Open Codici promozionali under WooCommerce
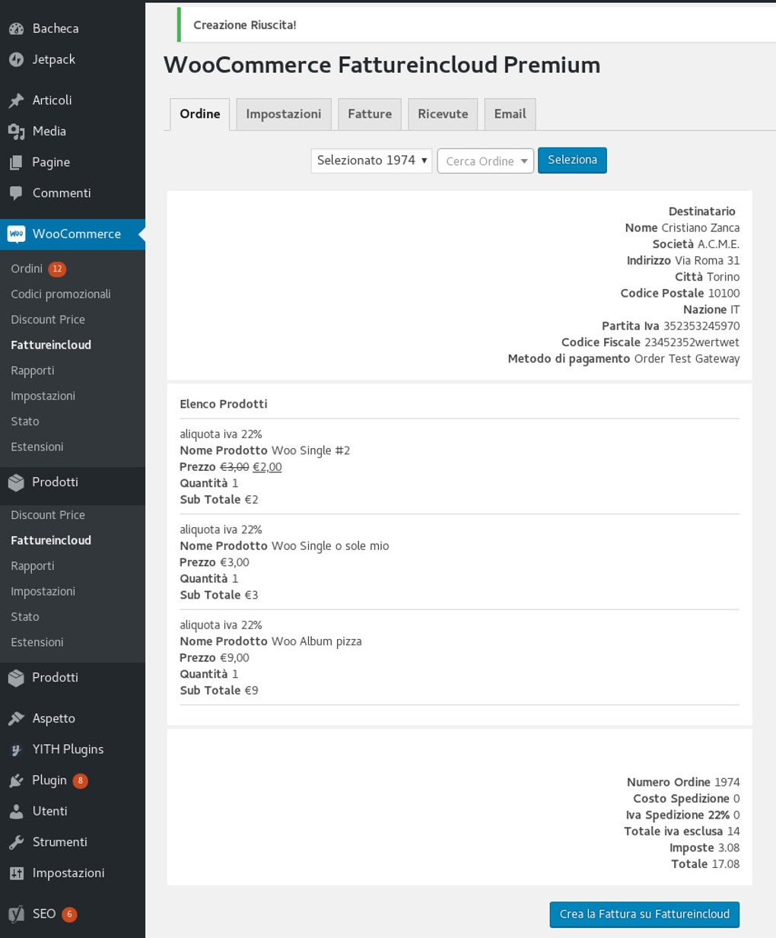This screenshot has width=776, height=938. (x=61, y=294)
